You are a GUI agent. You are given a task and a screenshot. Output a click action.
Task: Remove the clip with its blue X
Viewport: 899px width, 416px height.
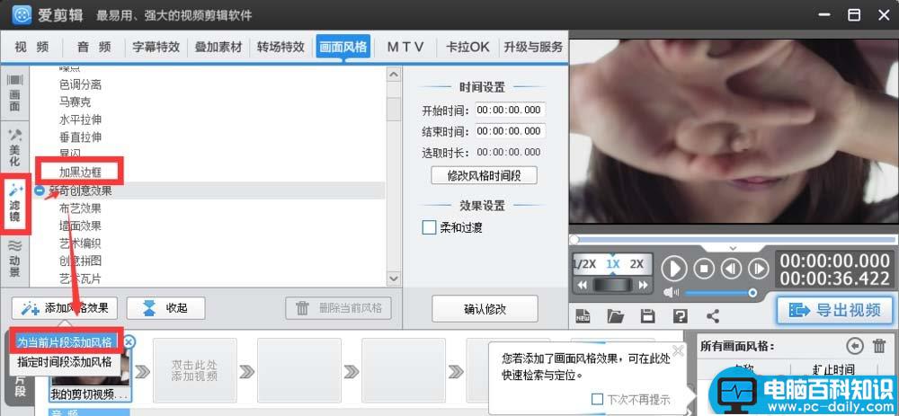click(x=129, y=342)
